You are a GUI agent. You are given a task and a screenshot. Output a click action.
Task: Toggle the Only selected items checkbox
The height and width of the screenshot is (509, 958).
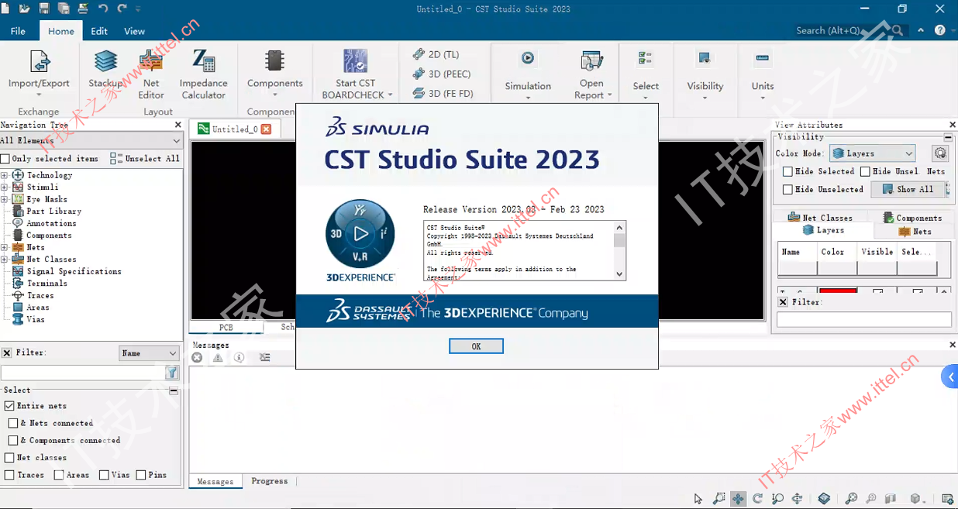coord(5,159)
